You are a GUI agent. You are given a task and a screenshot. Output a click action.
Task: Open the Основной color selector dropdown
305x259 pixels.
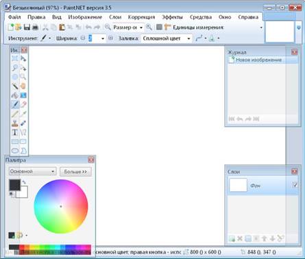[x=32, y=171]
